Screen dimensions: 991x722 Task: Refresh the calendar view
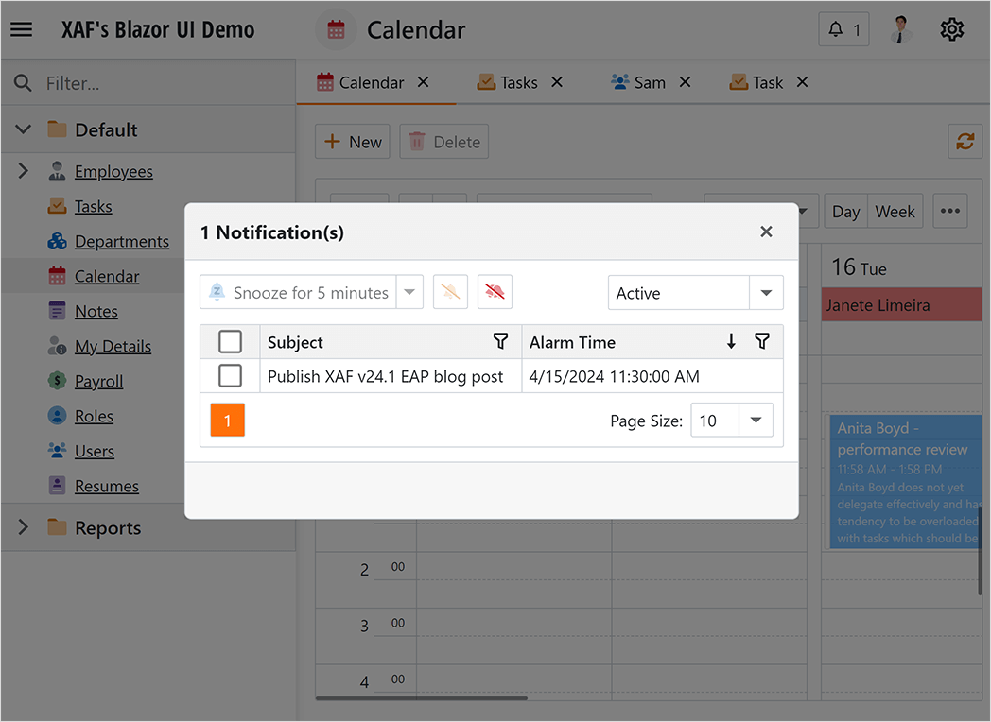click(x=965, y=141)
